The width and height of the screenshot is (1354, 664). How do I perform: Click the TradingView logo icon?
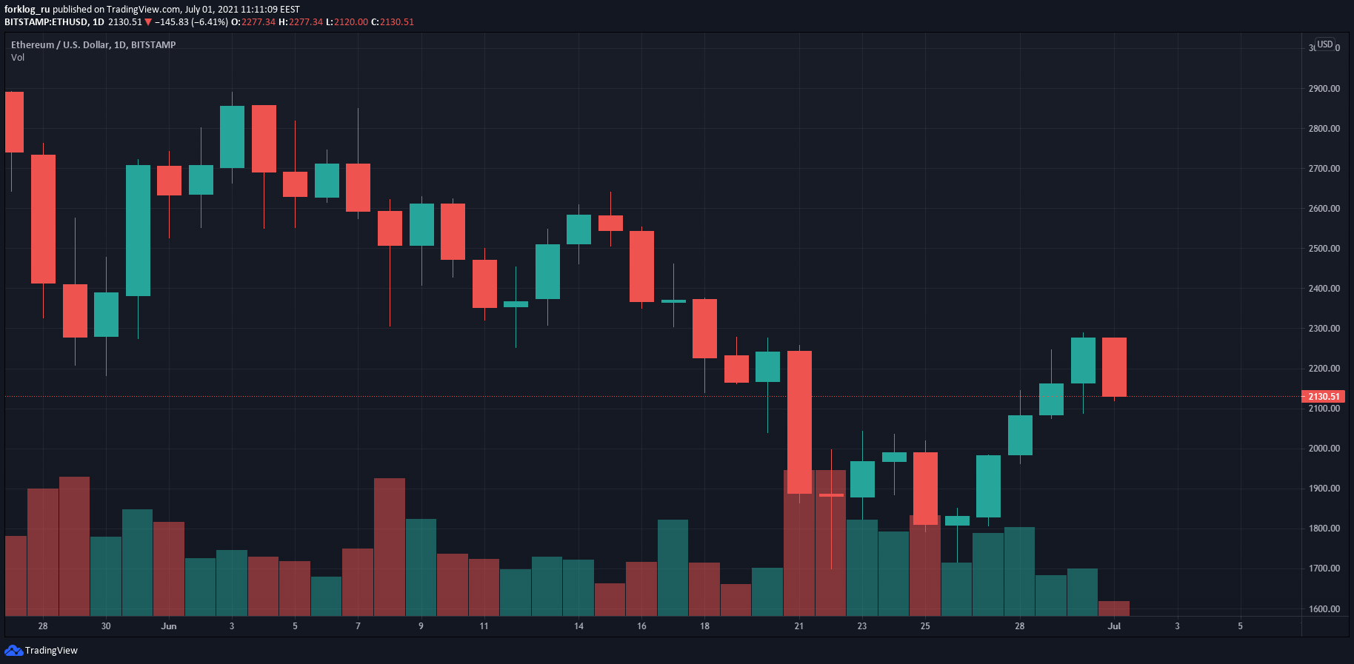point(13,651)
